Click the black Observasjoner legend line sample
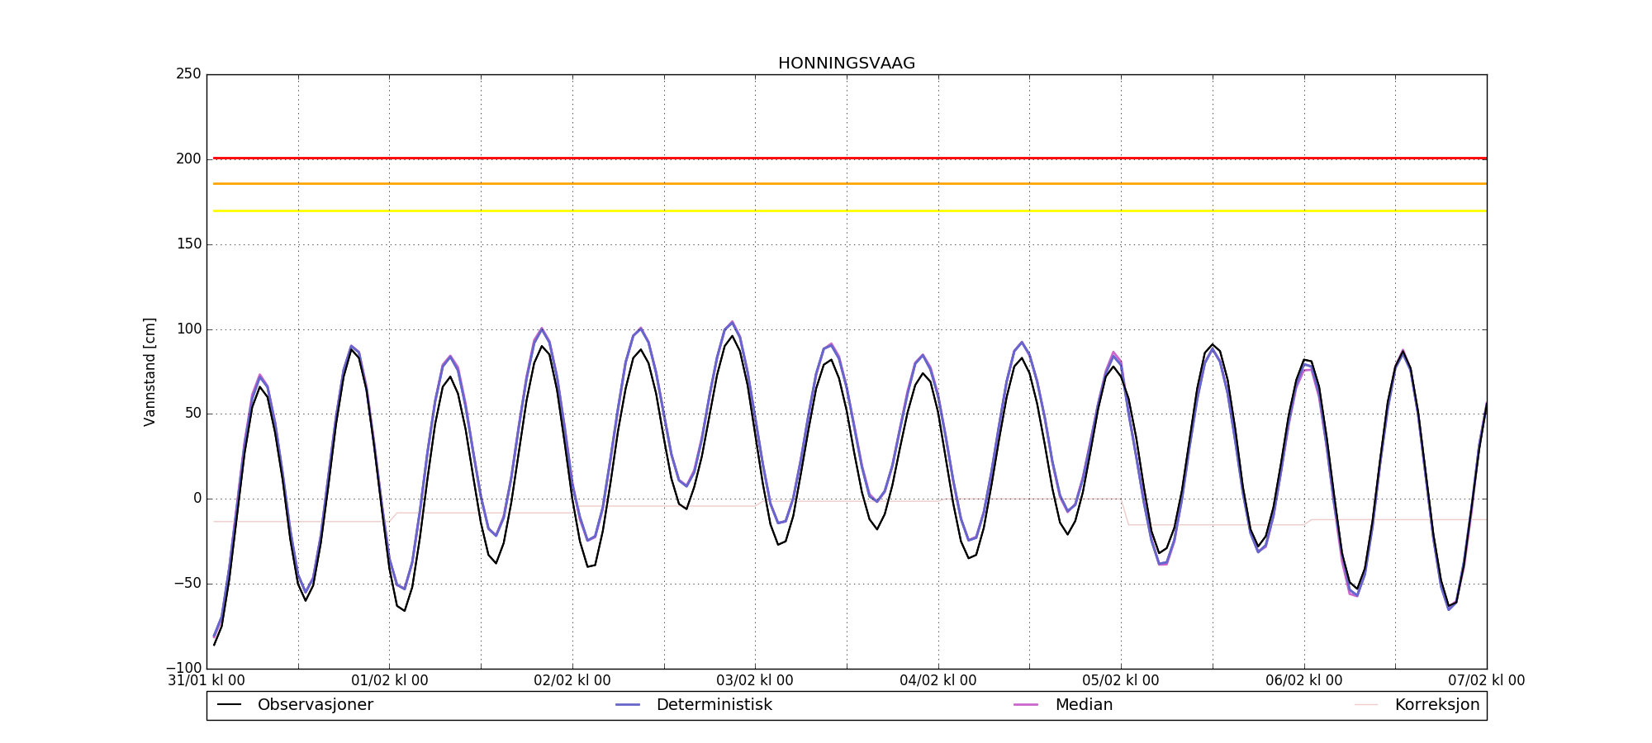This screenshot has width=1652, height=743. (x=229, y=705)
